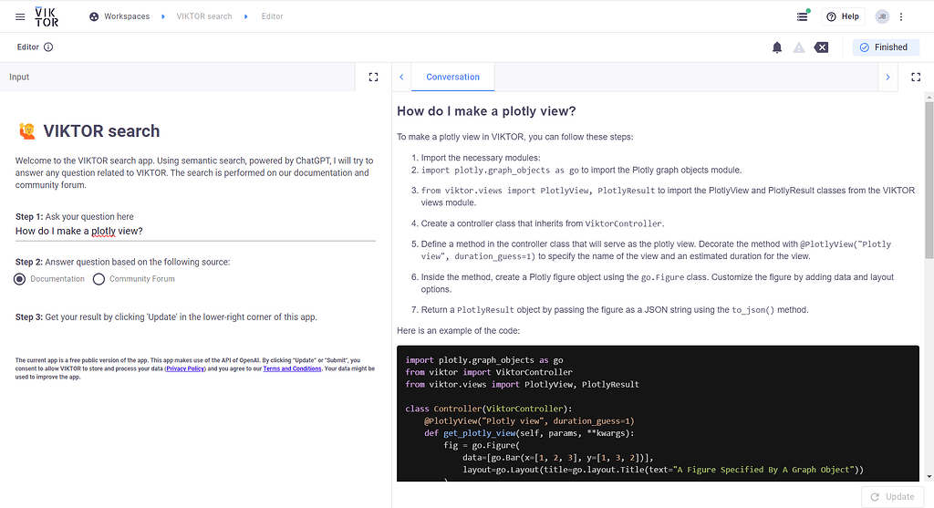Click the 'Editor' label in toolbar

click(x=28, y=47)
